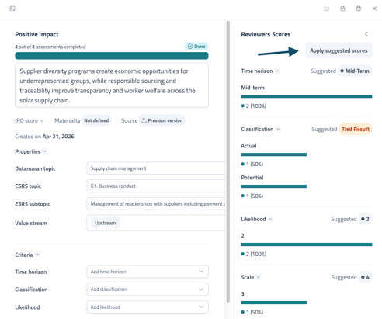Toggle the Likelihood scores expander chevron
Image resolution: width=382 pixels, height=319 pixels.
pos(270,219)
